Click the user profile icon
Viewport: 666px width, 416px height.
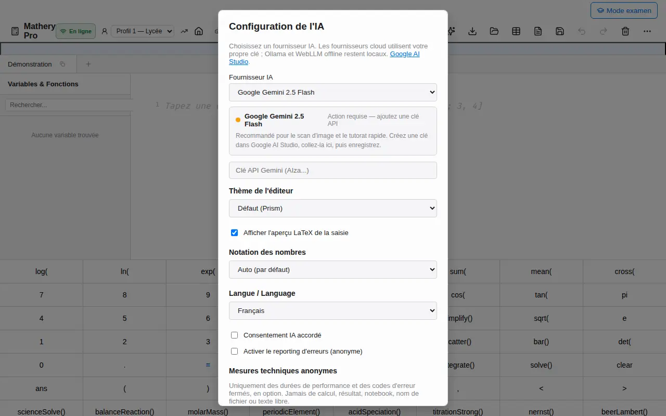click(x=105, y=31)
